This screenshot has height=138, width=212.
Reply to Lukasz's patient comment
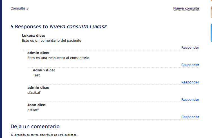point(190,47)
